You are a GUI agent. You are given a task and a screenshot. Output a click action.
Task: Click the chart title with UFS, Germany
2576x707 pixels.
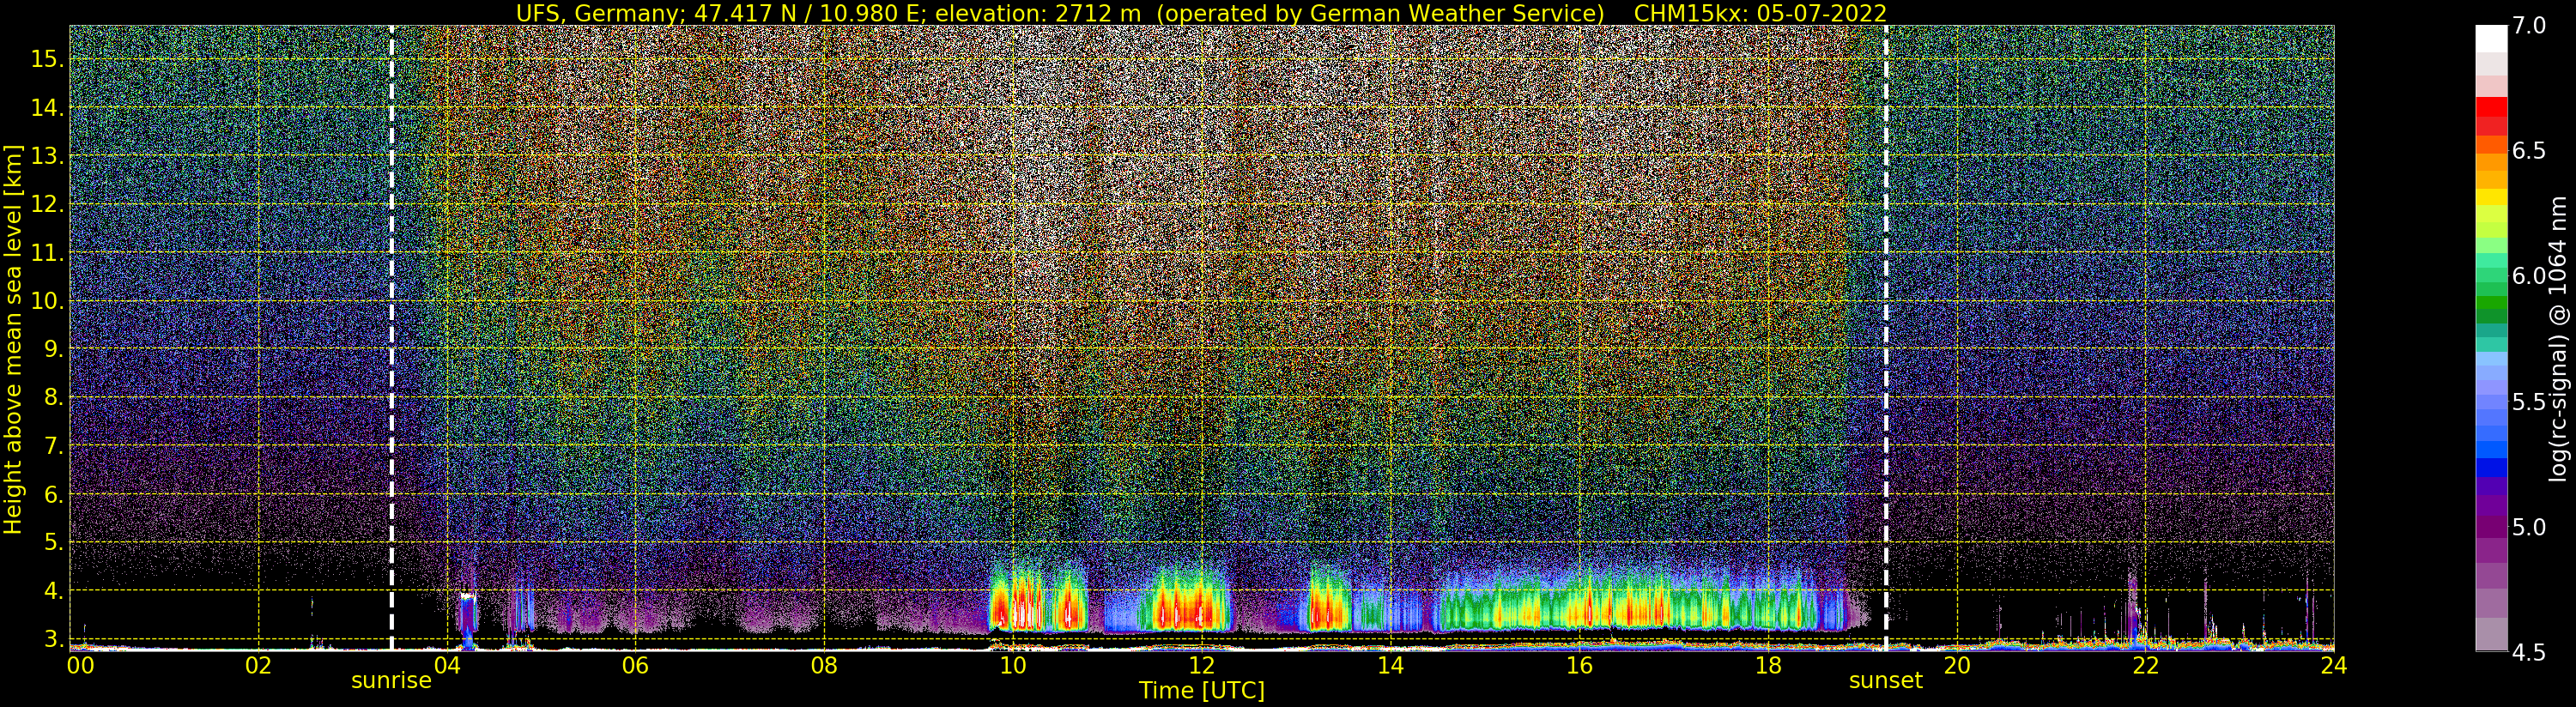pos(1200,13)
